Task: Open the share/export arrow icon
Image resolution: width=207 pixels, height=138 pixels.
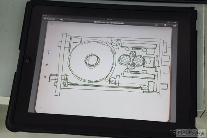Action: pos(175,26)
